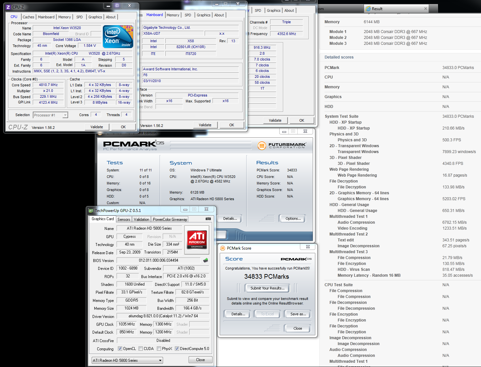Viewport: 481px width, 367px height.
Task: Click the 34833 PCMarks score text
Action: [x=267, y=276]
